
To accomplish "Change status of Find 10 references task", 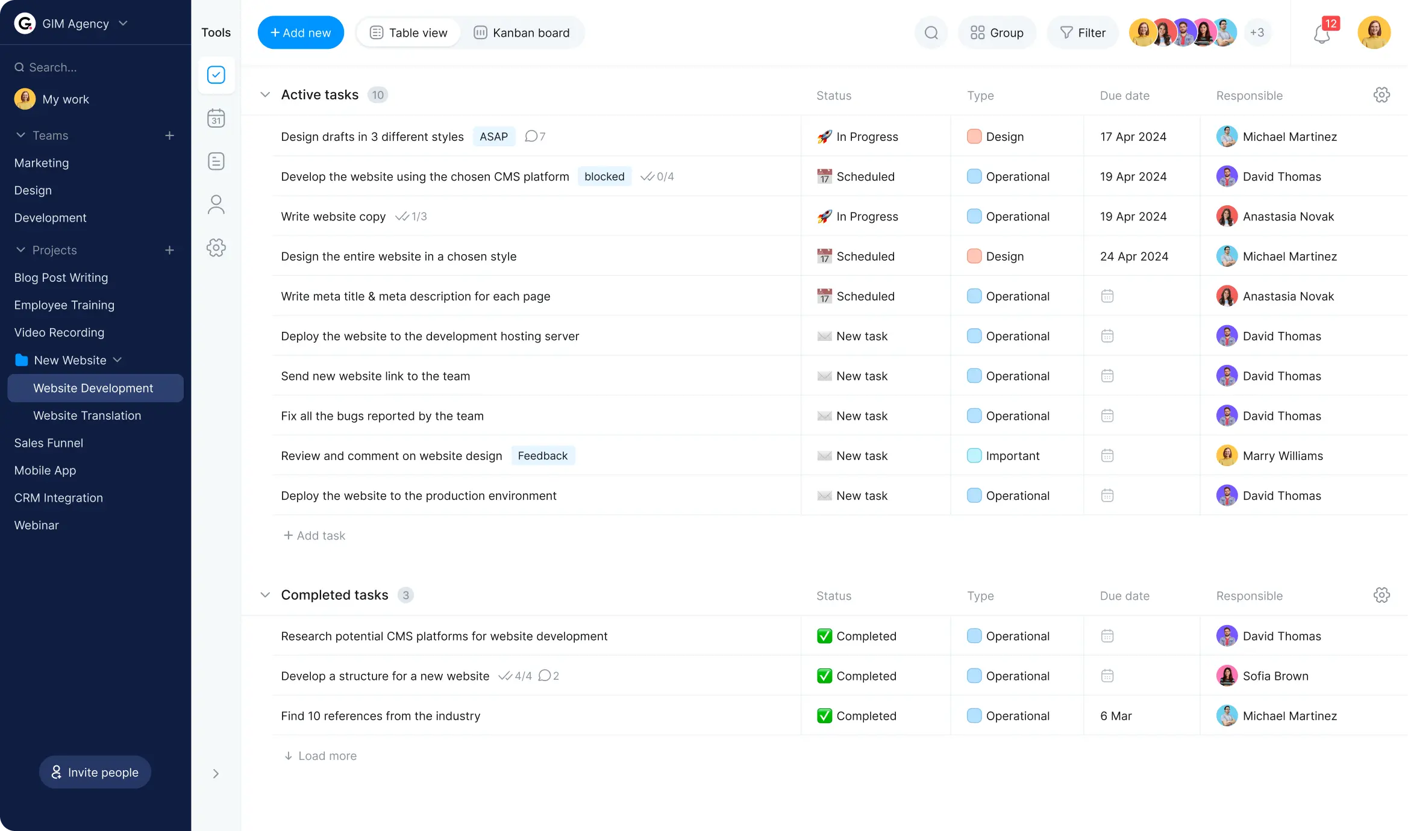I will [x=857, y=716].
